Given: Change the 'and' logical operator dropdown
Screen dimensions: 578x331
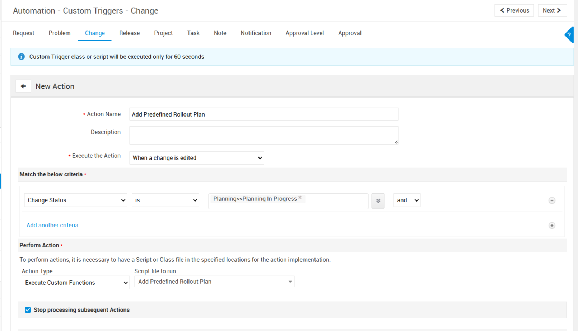Looking at the screenshot, I should (407, 200).
